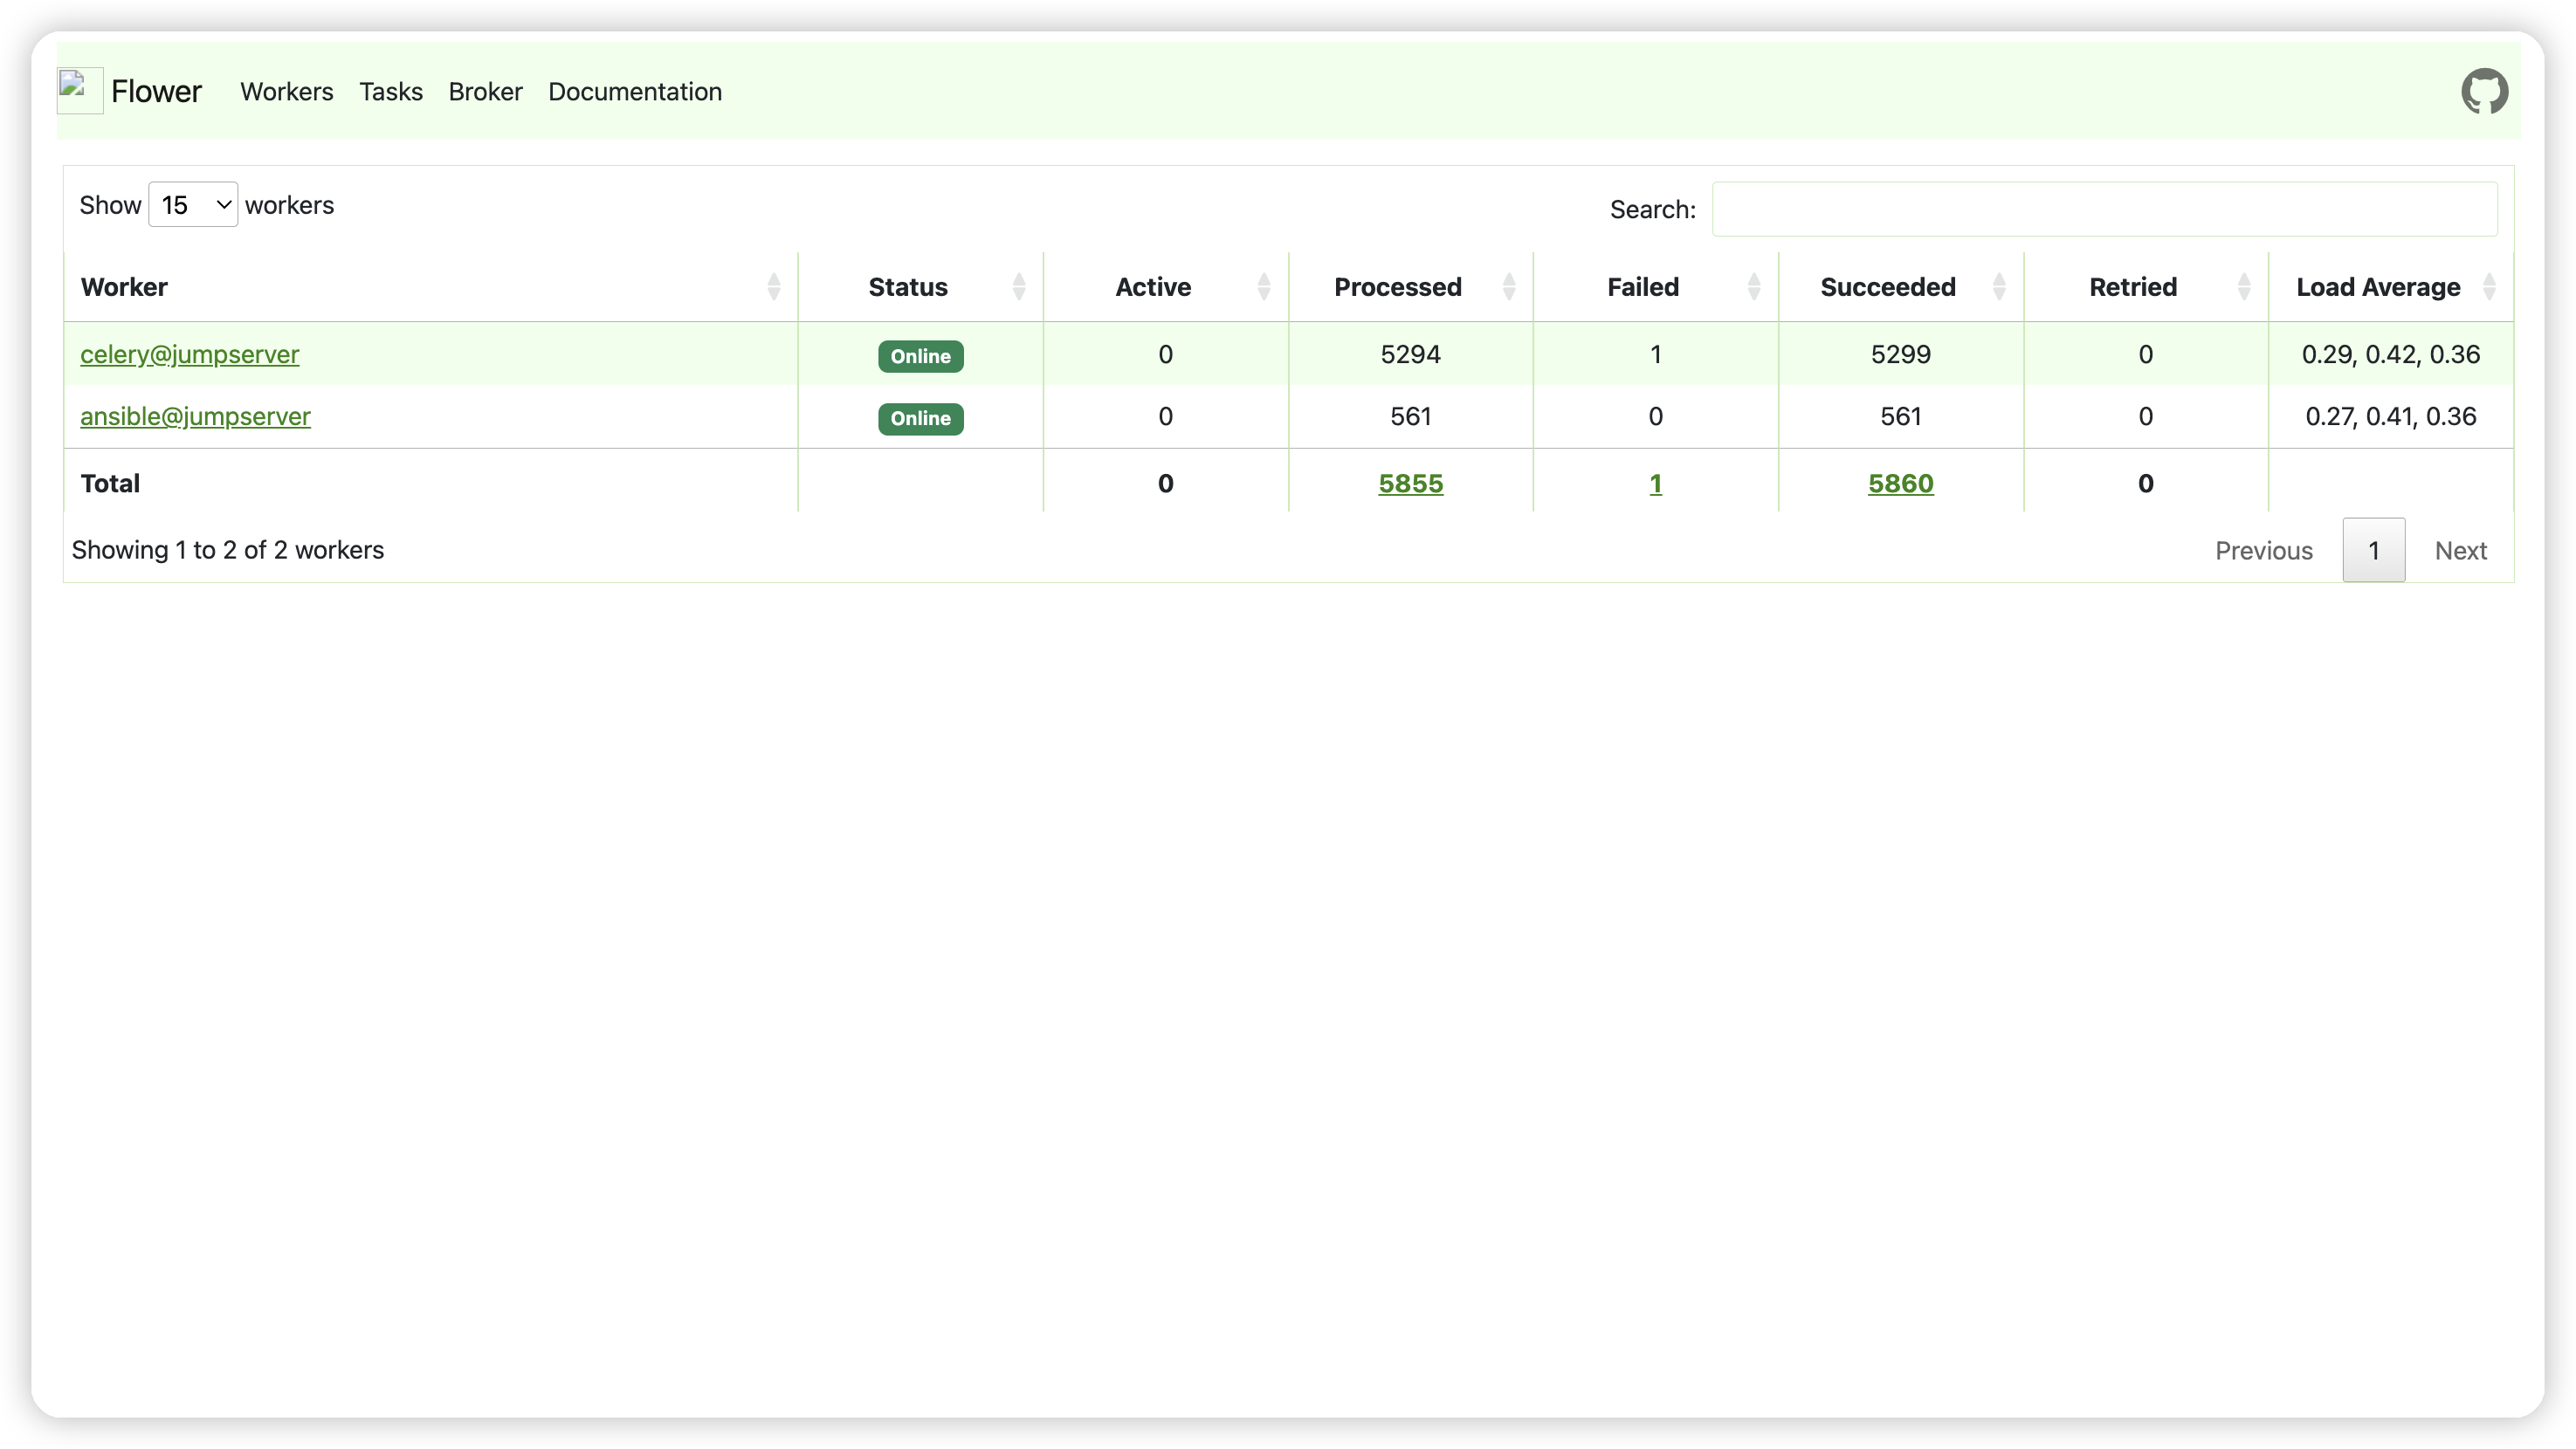The image size is (2576, 1449).
Task: Sort by Retried column arrows
Action: [x=2243, y=287]
